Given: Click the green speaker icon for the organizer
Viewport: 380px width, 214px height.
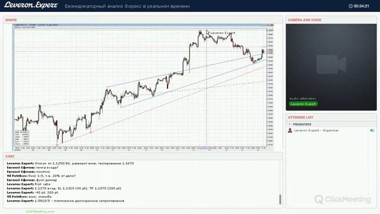Looking at the screenshot, I should point(372,130).
